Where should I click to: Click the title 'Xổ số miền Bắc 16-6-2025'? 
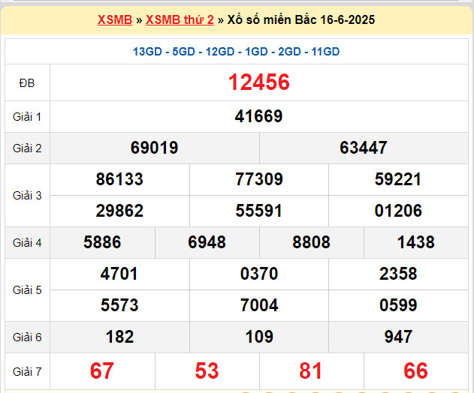point(301,20)
